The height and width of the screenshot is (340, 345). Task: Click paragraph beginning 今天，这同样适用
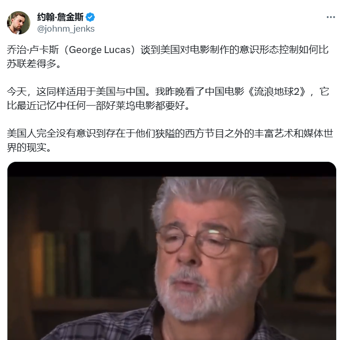(168, 99)
